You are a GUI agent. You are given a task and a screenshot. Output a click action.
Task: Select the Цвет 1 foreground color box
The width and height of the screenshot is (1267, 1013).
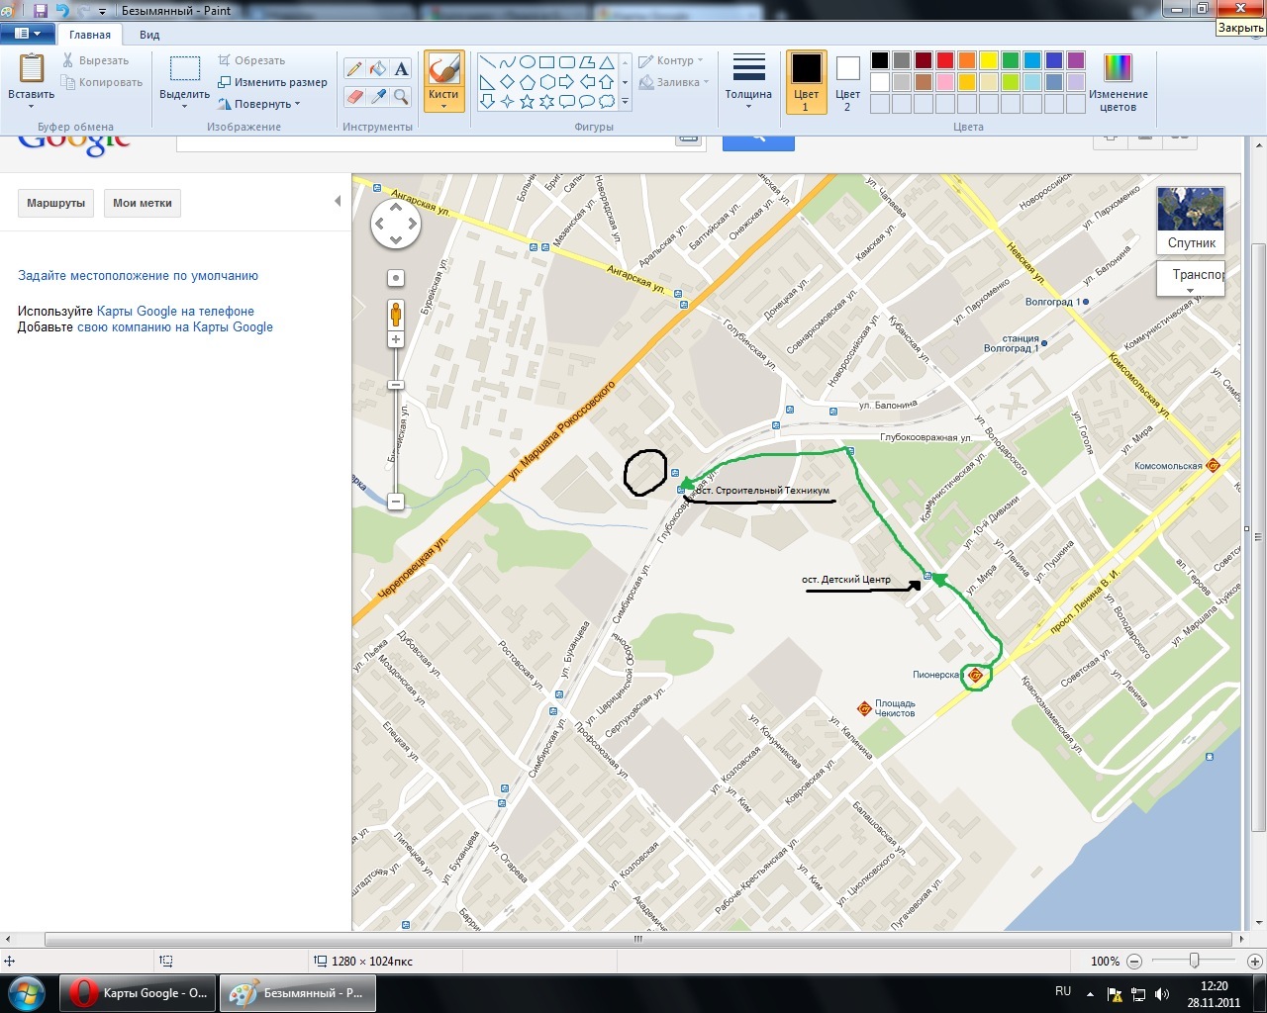[x=806, y=81]
